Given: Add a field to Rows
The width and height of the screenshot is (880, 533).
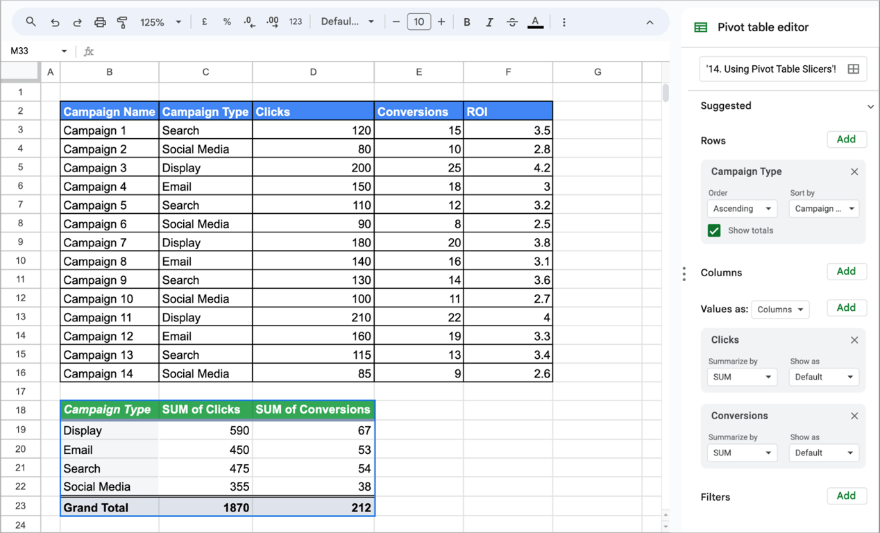Looking at the screenshot, I should [x=847, y=139].
